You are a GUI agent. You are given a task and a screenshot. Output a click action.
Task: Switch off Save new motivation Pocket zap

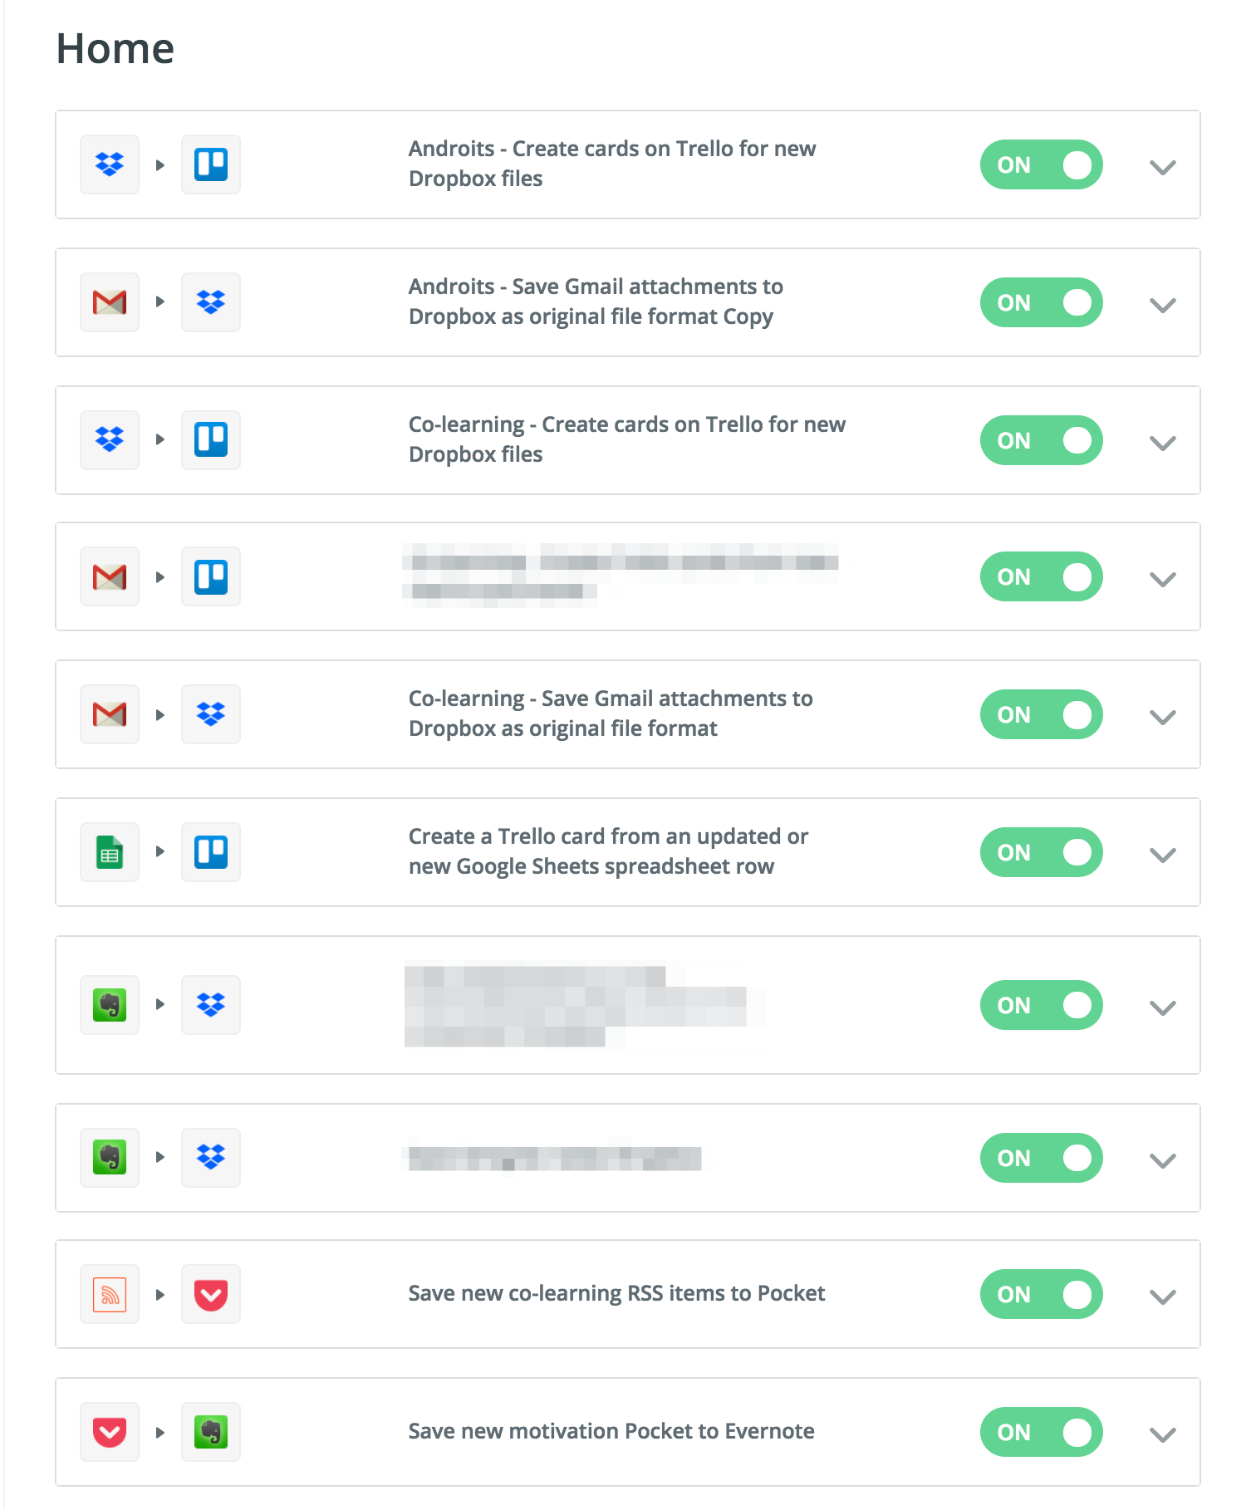[x=1041, y=1432]
